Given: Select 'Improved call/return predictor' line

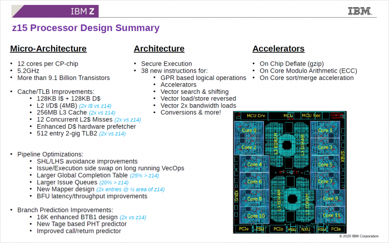Looking at the screenshot, I should [x=79, y=231].
